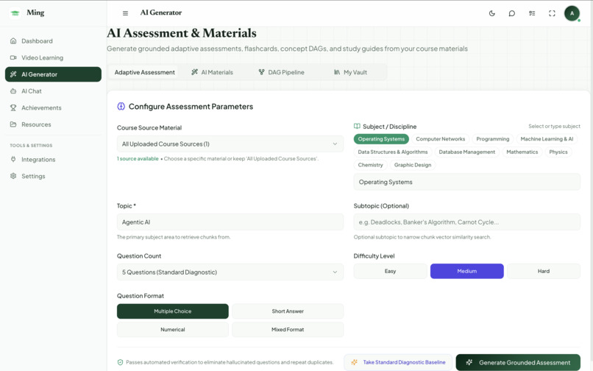This screenshot has height=371, width=593.
Task: Choose Numerical question format
Action: pyautogui.click(x=172, y=329)
